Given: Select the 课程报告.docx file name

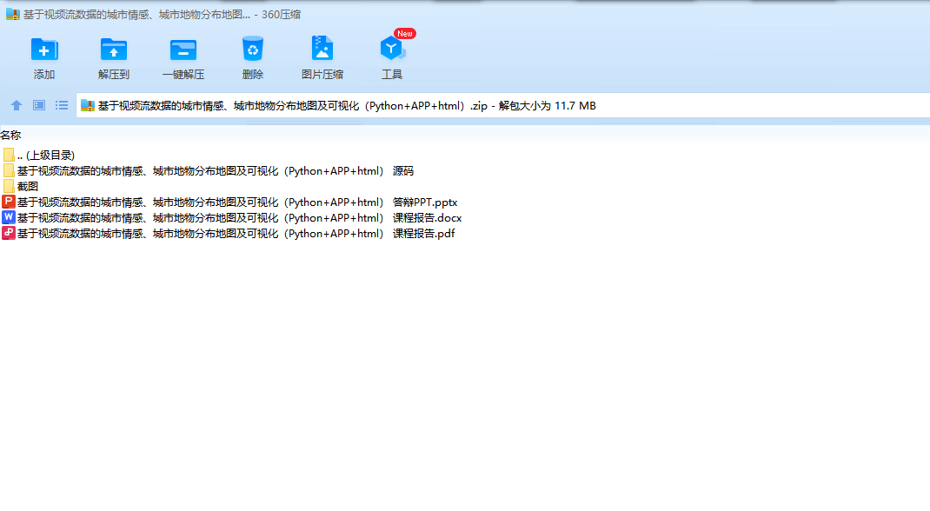Looking at the screenshot, I should (239, 217).
